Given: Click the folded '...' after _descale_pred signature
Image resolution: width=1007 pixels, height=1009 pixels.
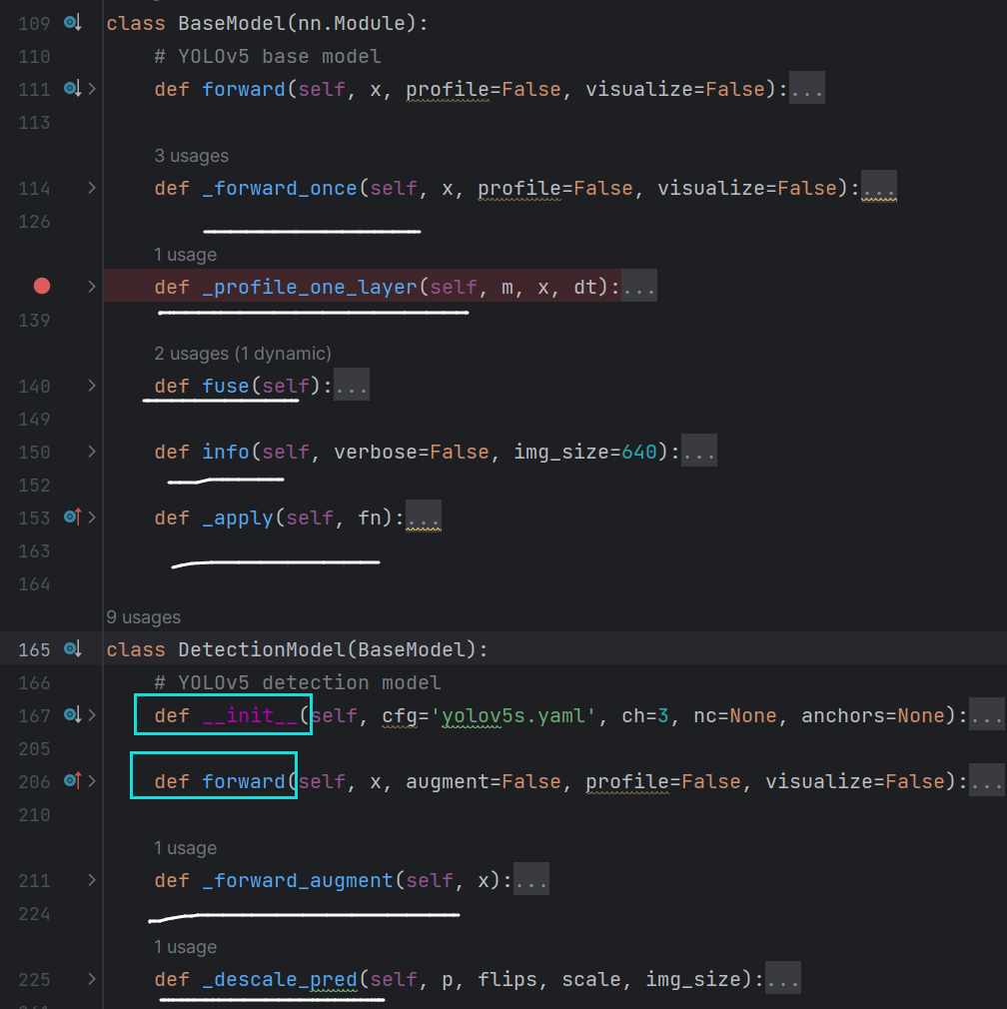Looking at the screenshot, I should pos(783,979).
